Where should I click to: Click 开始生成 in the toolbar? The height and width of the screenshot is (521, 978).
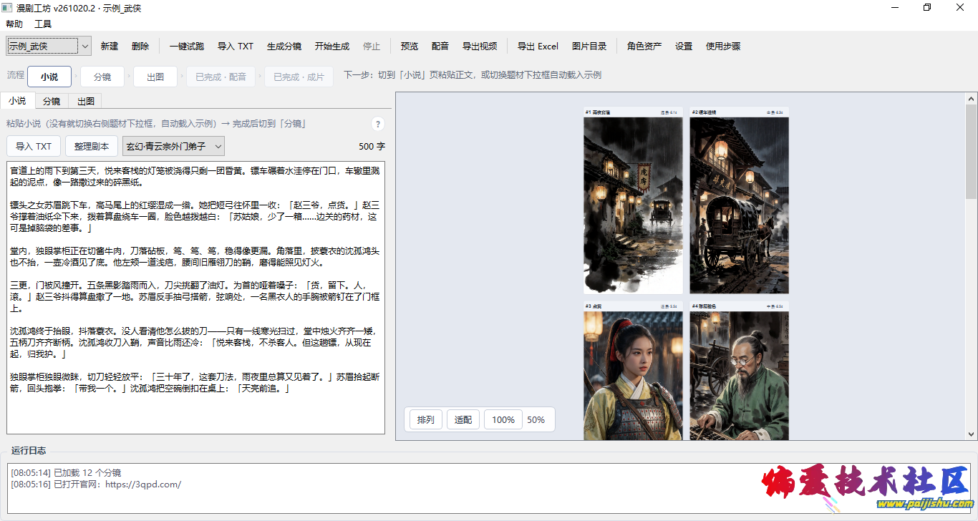tap(332, 47)
